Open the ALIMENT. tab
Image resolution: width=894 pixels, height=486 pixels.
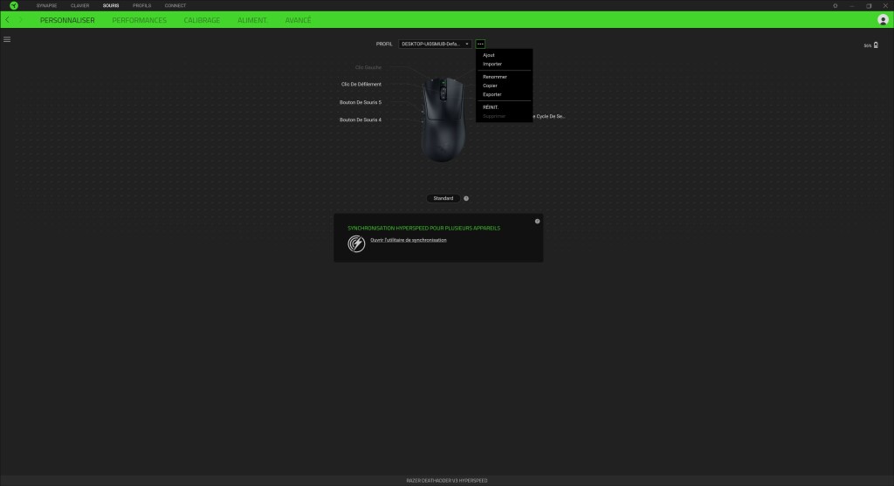[252, 20]
